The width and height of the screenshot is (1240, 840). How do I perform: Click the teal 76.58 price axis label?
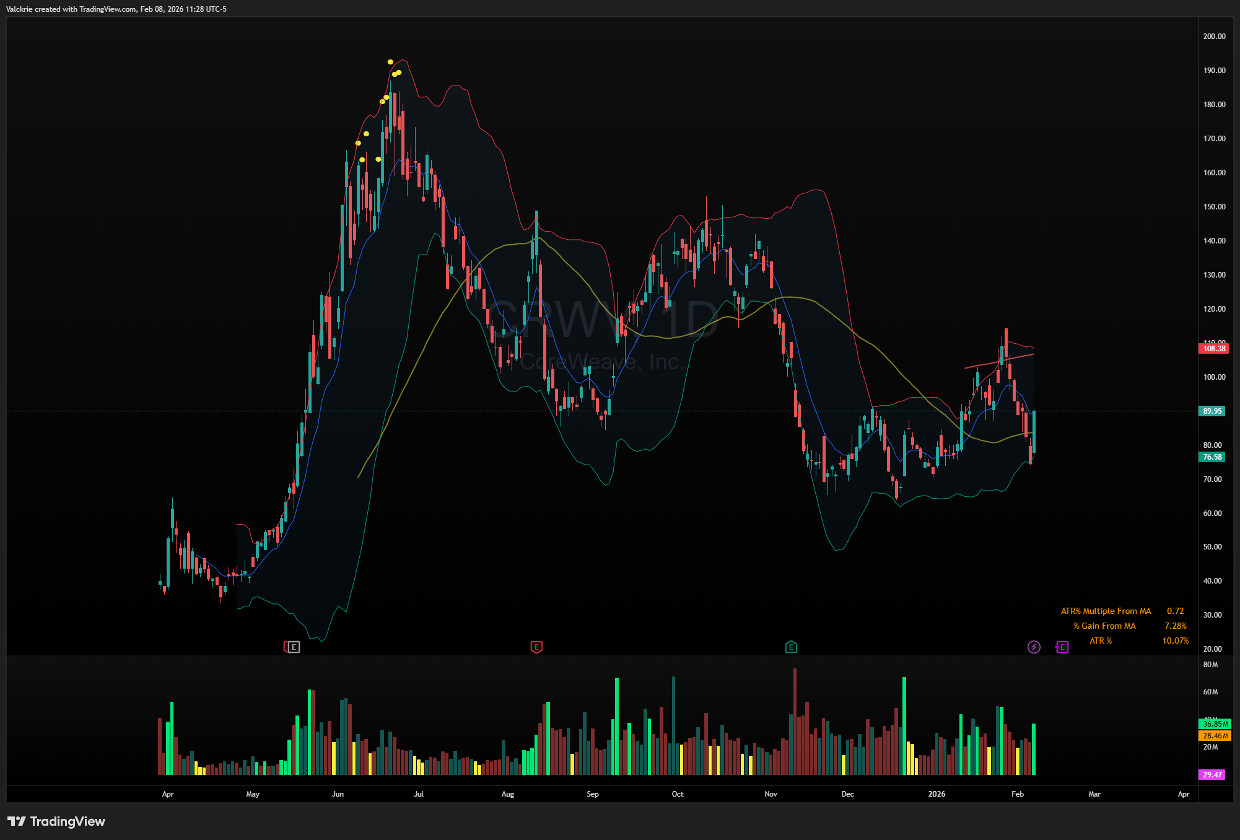tap(1212, 457)
